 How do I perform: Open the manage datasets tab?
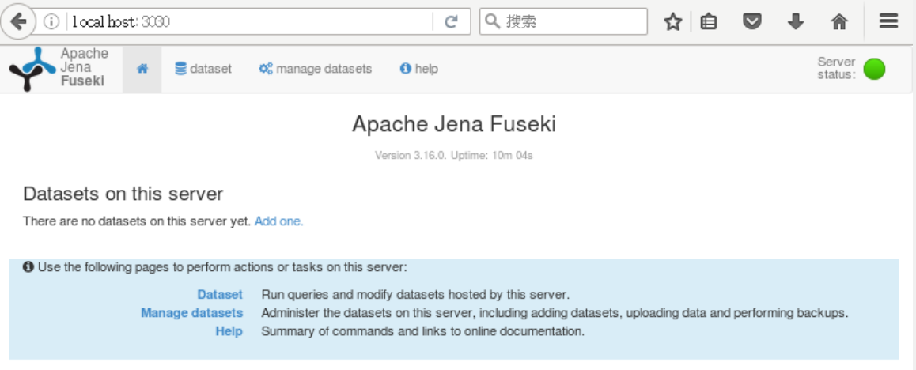(316, 69)
